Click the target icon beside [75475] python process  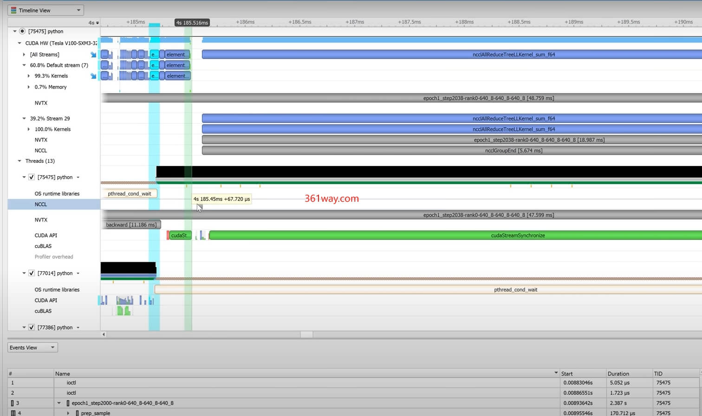click(x=22, y=32)
